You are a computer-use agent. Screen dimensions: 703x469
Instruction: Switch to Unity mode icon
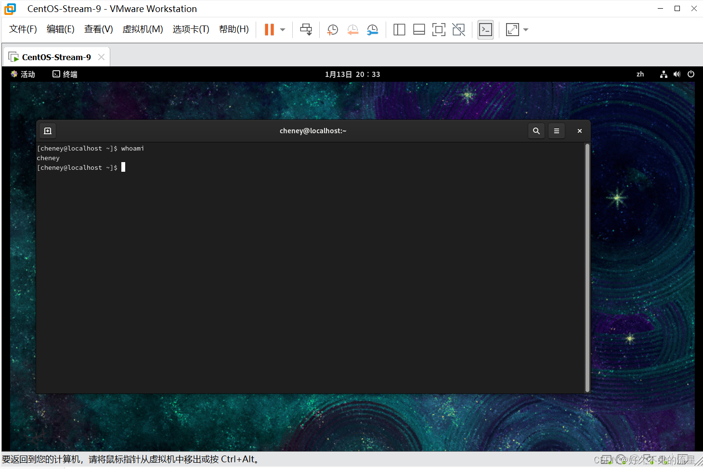[x=458, y=30]
